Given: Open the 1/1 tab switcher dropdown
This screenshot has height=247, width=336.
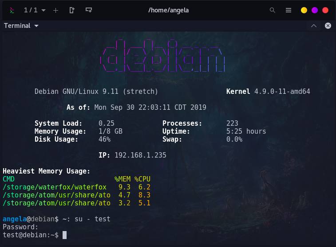Looking at the screenshot, I should coord(35,10).
